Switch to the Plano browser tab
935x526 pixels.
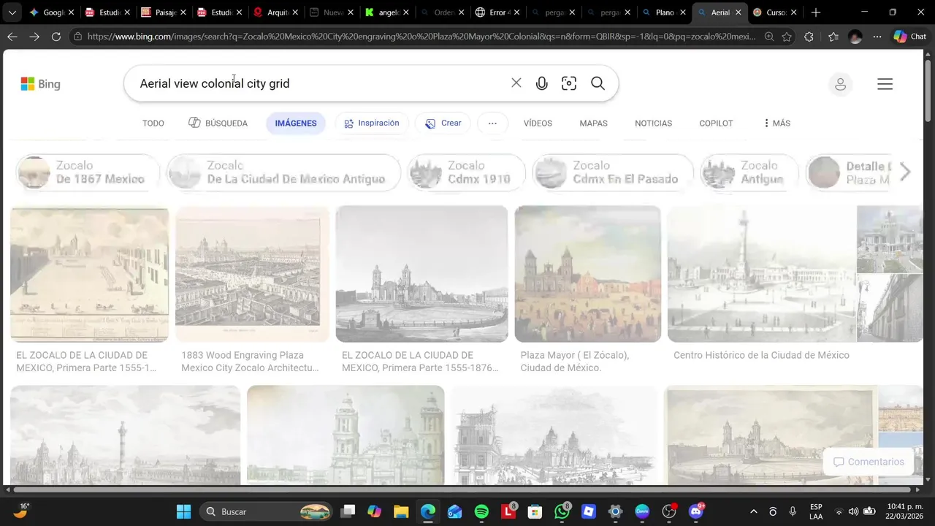coord(663,12)
